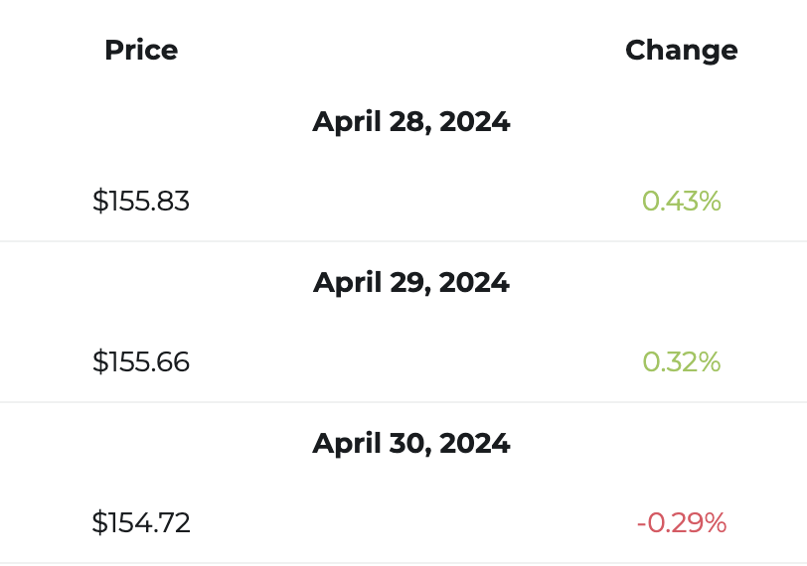This screenshot has height=566, width=807.
Task: Click the only negative change percentage
Action: 681,522
